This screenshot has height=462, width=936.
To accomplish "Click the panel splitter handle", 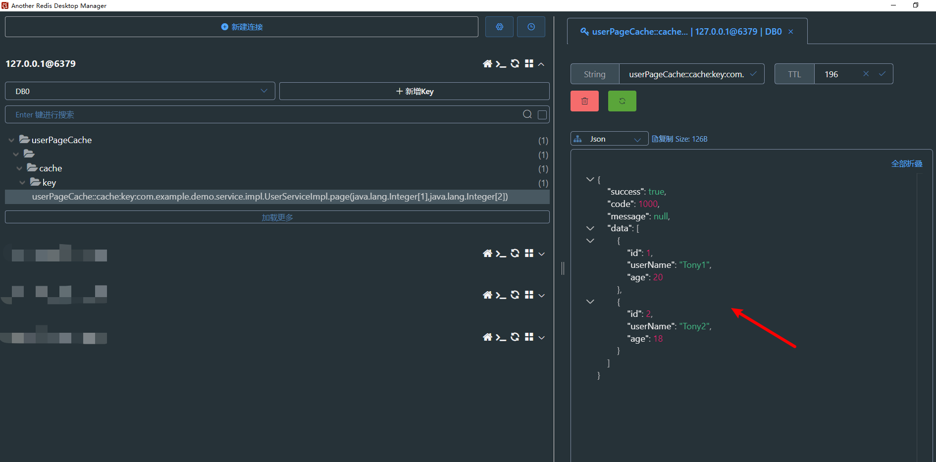I will (x=563, y=268).
